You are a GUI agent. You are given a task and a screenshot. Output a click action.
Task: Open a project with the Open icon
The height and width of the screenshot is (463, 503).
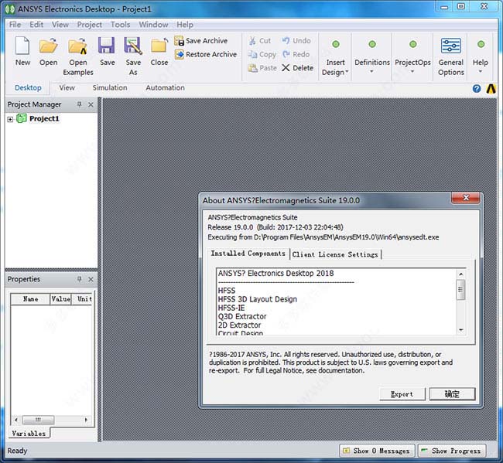pyautogui.click(x=48, y=46)
